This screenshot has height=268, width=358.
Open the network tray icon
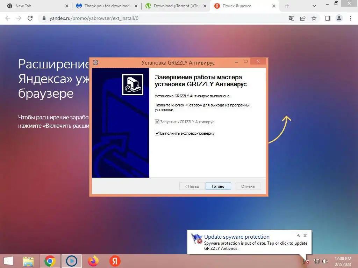pyautogui.click(x=316, y=261)
